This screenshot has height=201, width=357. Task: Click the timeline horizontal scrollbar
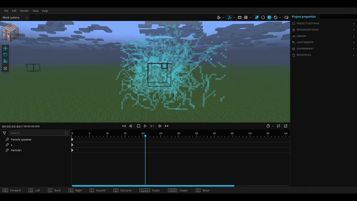tap(153, 186)
